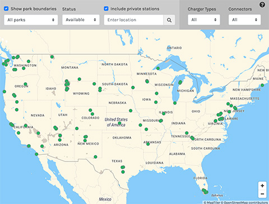Open the All parks dropdown
Image resolution: width=269 pixels, height=204 pixels.
point(31,20)
